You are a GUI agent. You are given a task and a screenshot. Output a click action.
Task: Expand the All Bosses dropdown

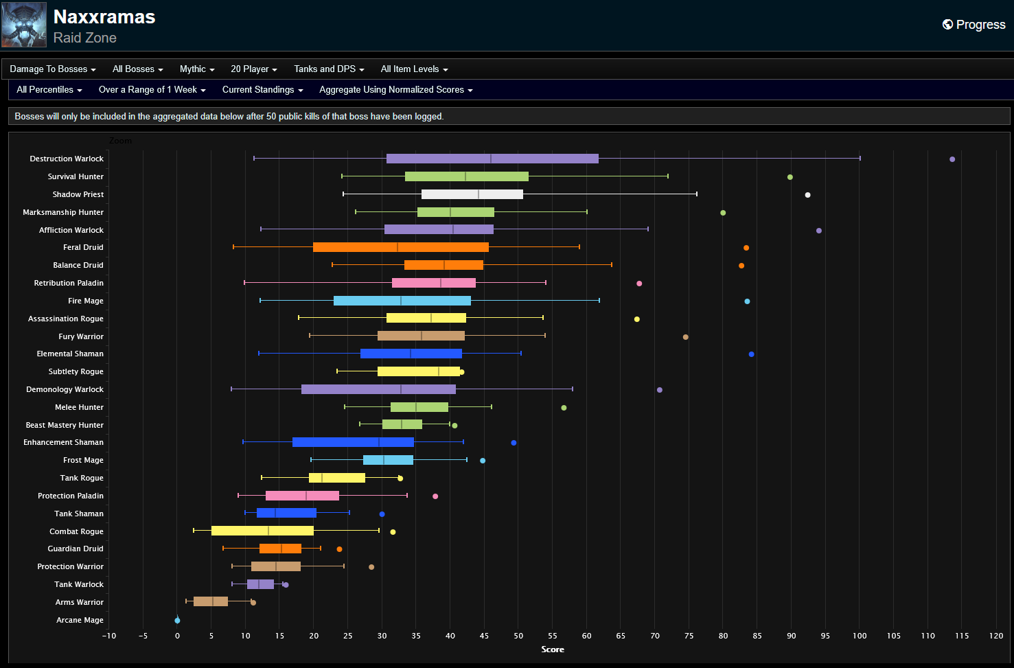click(x=137, y=69)
